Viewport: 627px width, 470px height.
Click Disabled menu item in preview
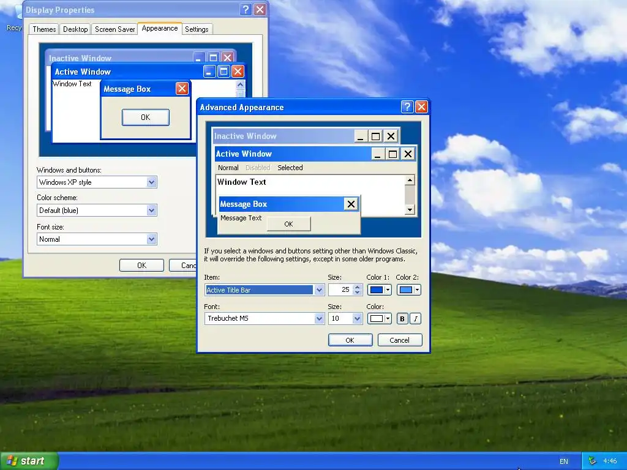click(258, 168)
